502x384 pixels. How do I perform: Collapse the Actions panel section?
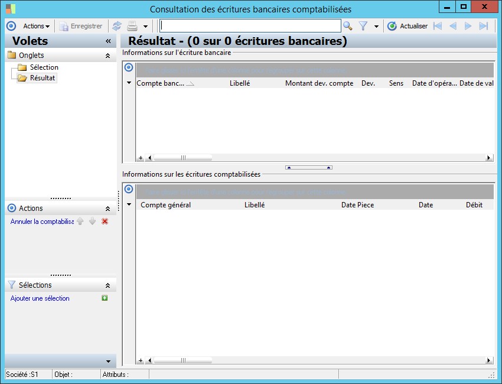(108, 209)
